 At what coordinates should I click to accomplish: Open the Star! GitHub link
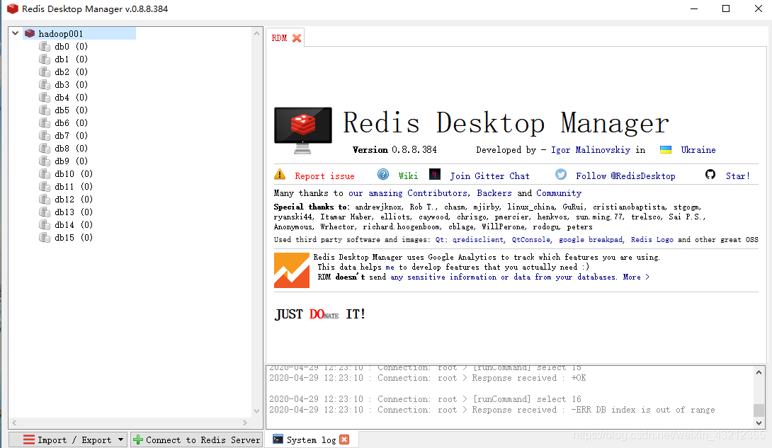tap(738, 176)
